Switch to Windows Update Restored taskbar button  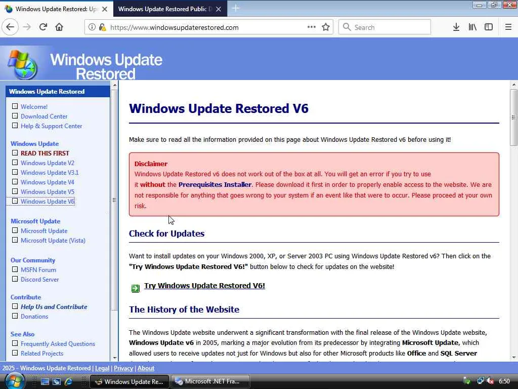[x=129, y=381]
